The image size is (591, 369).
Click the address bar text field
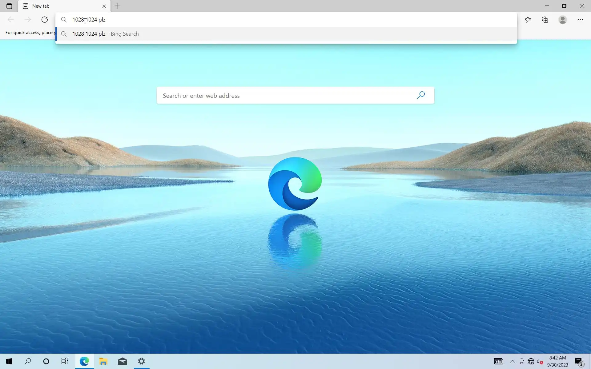point(277,20)
